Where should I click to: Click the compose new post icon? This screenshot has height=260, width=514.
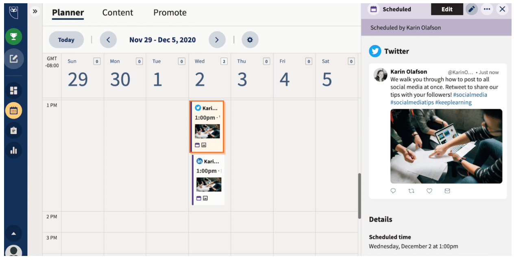(13, 59)
